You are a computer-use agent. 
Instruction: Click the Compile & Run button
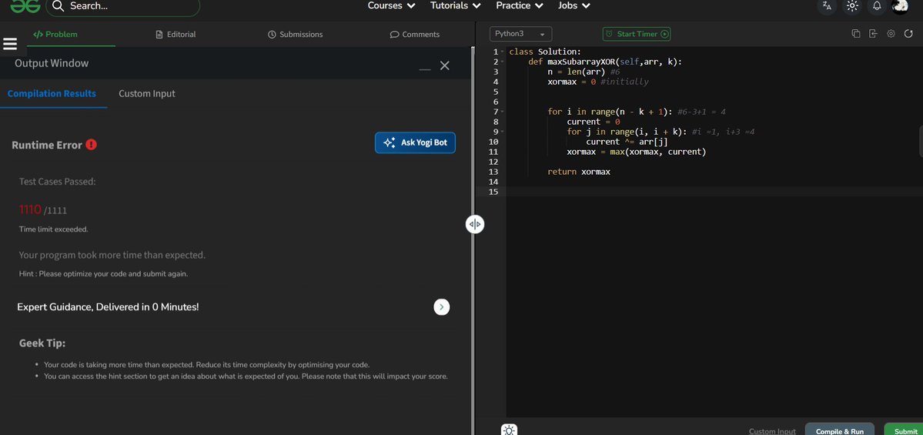839,430
